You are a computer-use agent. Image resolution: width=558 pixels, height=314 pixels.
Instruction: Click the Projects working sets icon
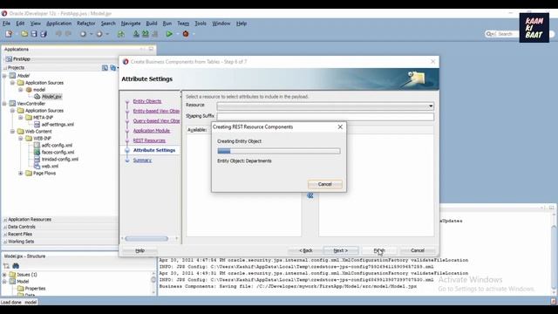pos(112,68)
